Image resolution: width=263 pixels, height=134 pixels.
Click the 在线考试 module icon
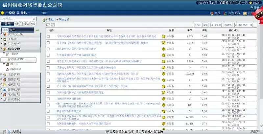click(x=5, y=99)
